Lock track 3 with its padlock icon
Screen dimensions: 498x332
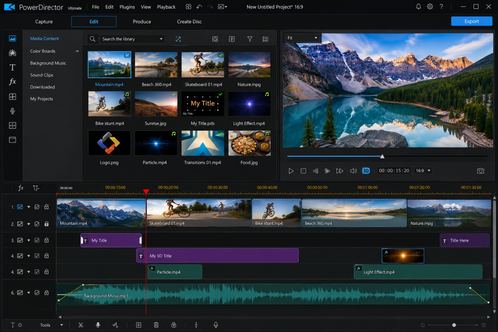(46, 240)
